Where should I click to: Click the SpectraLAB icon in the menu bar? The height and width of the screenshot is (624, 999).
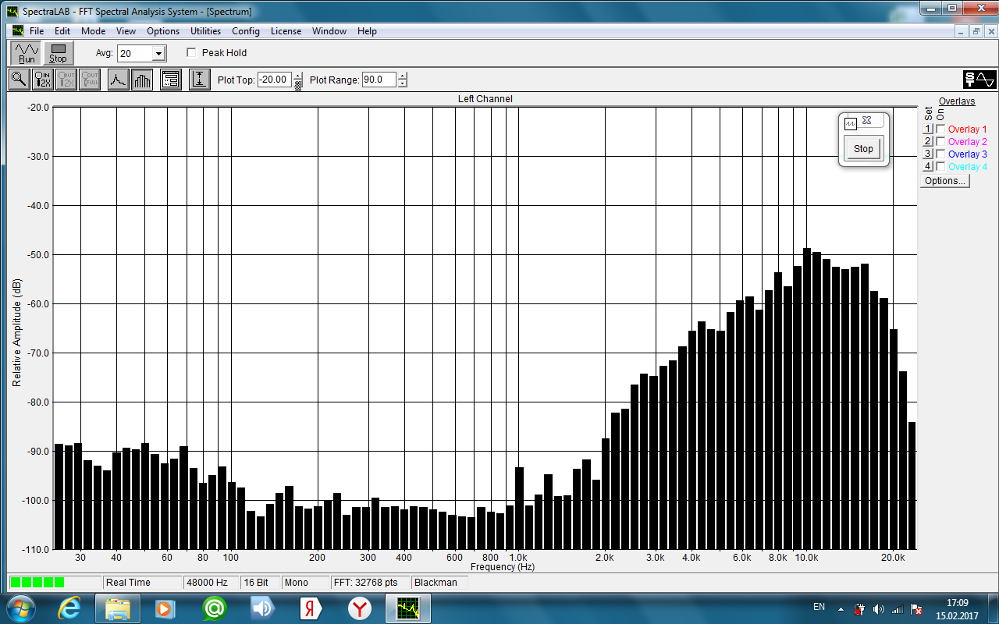(17, 31)
